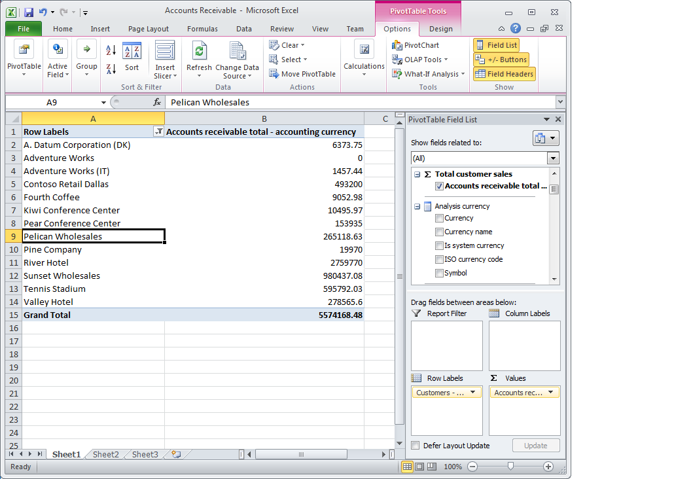Click the Save icon in quick access toolbar
The width and height of the screenshot is (691, 479).
coord(29,12)
